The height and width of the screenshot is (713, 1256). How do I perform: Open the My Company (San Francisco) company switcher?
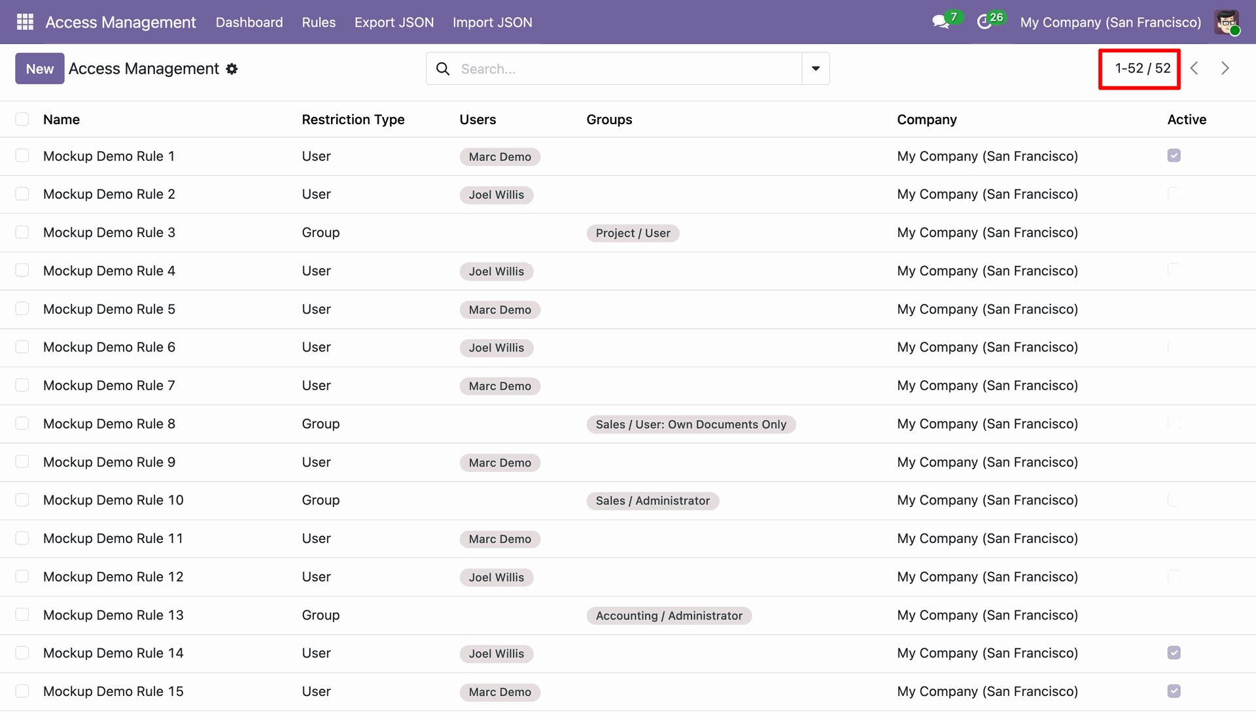click(x=1111, y=22)
